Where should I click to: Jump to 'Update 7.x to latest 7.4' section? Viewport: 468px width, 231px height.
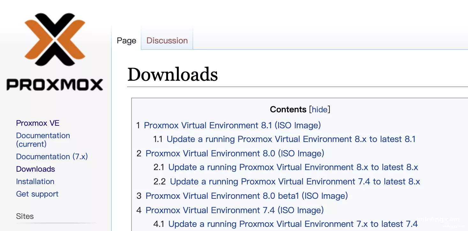(293, 224)
